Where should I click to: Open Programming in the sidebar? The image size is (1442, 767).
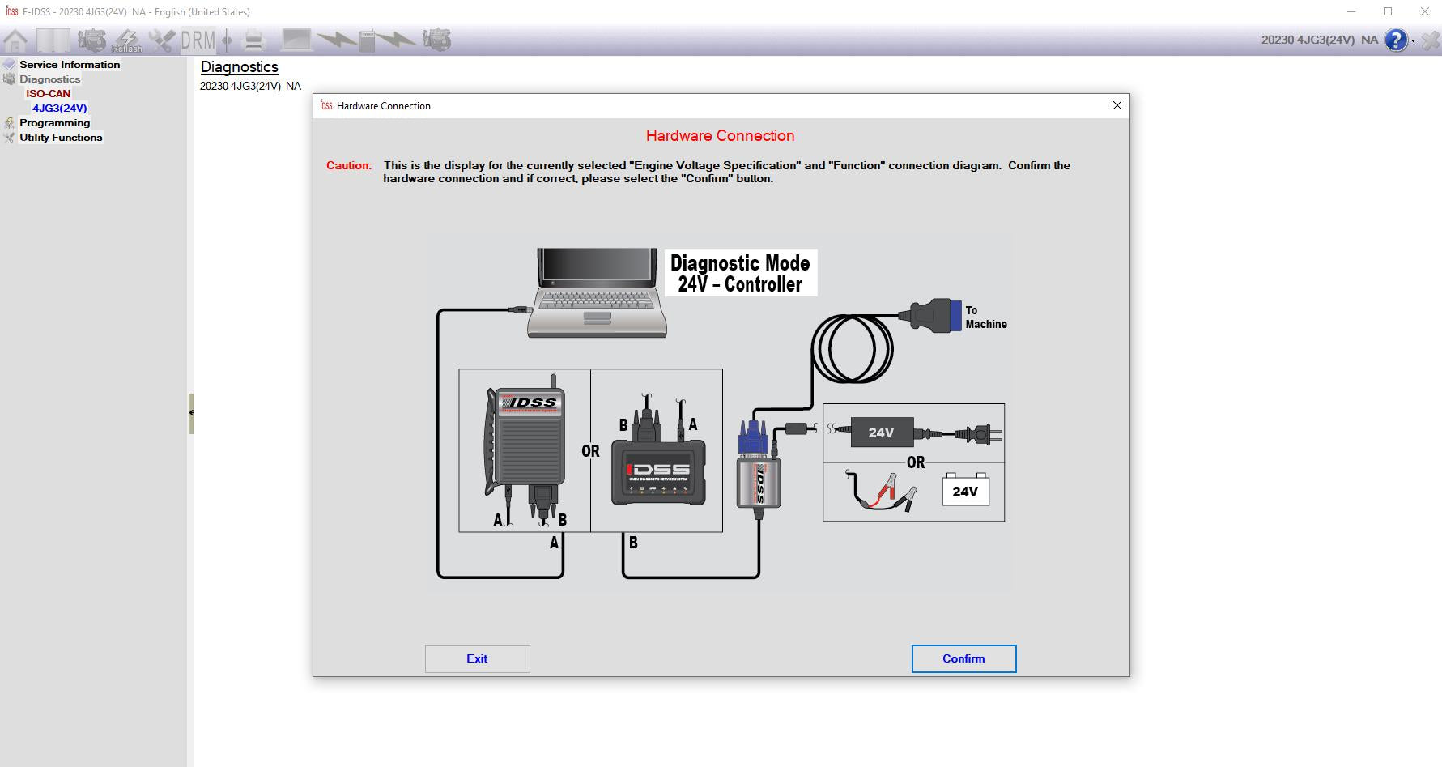54,123
